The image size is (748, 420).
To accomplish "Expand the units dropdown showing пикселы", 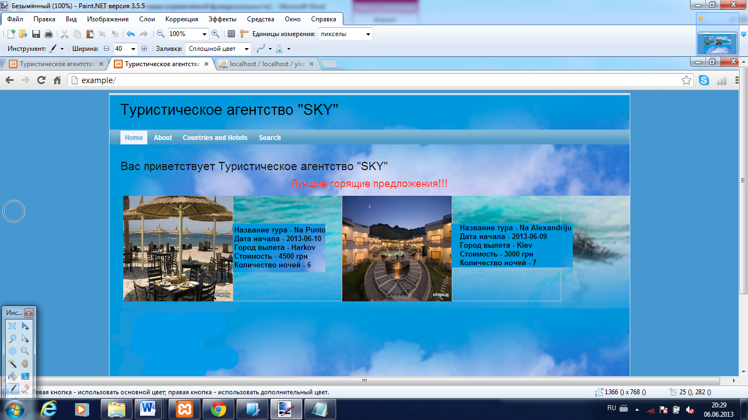I will (x=368, y=34).
